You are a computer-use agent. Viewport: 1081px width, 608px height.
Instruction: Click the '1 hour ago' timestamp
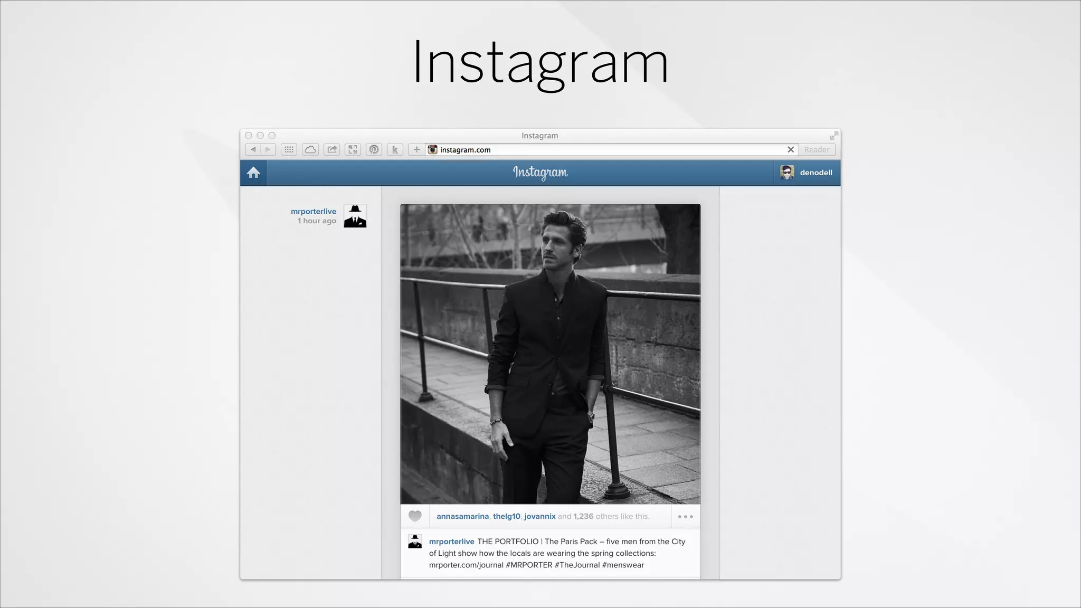(317, 221)
